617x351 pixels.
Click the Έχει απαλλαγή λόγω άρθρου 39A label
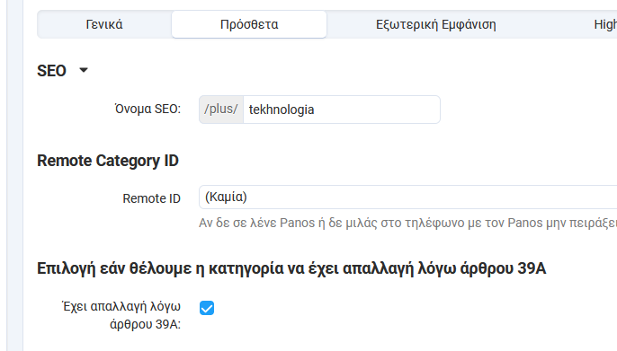coord(121,315)
